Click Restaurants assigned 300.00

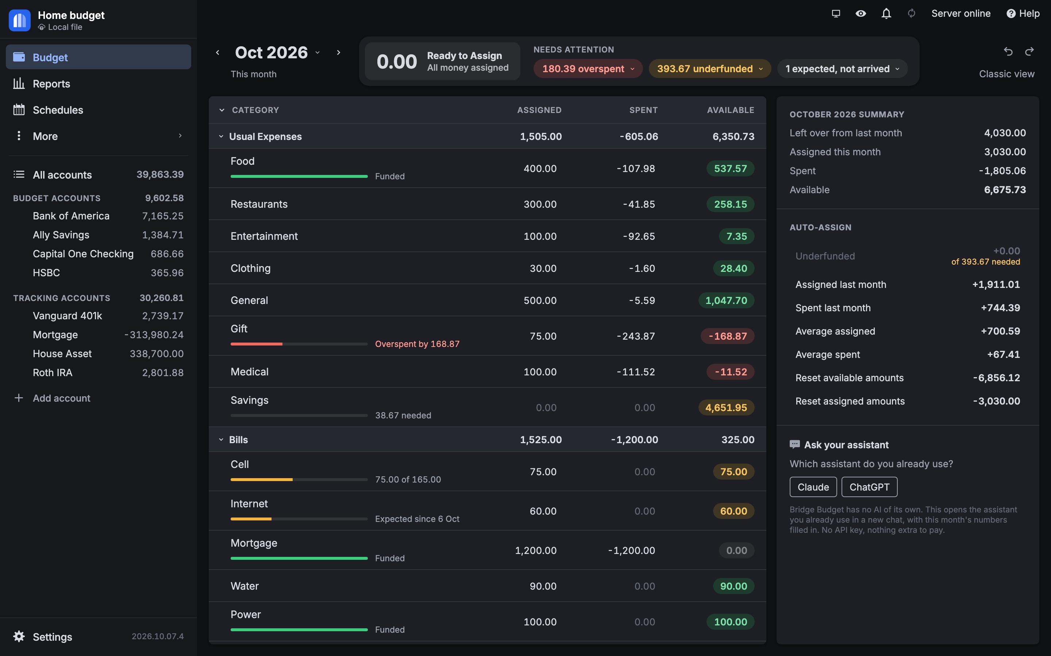click(x=540, y=204)
